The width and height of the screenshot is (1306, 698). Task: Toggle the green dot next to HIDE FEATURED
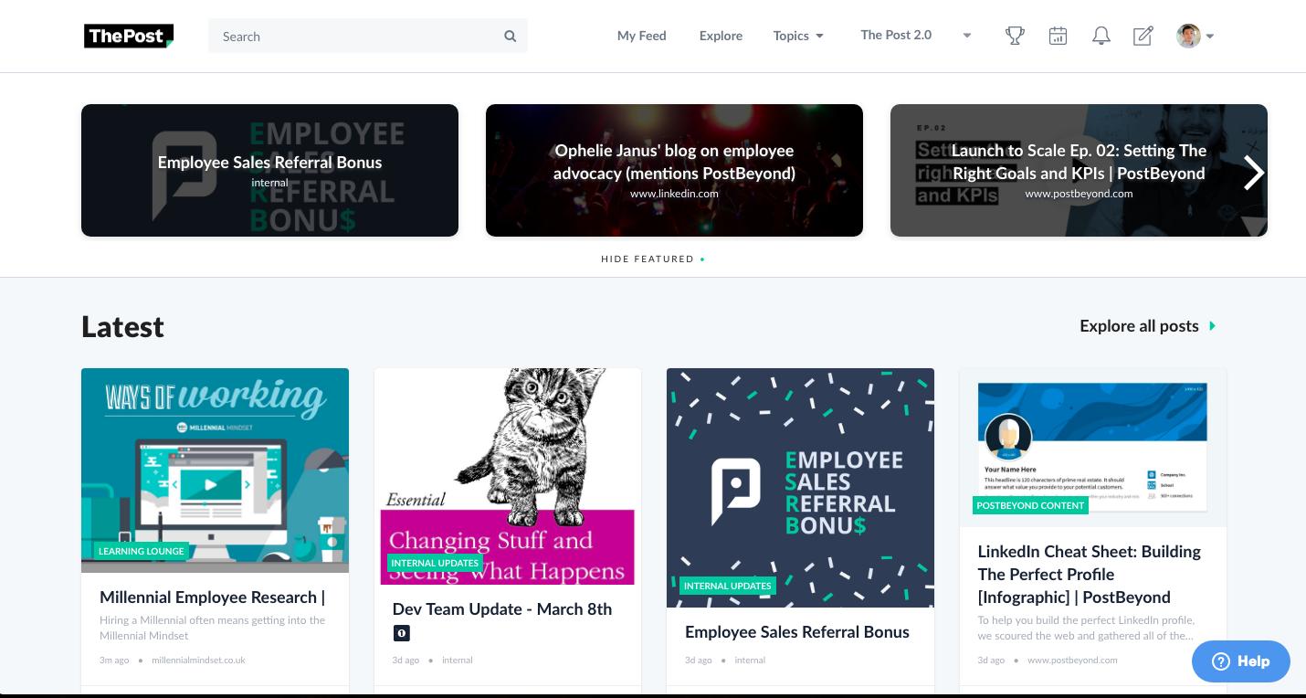click(702, 259)
